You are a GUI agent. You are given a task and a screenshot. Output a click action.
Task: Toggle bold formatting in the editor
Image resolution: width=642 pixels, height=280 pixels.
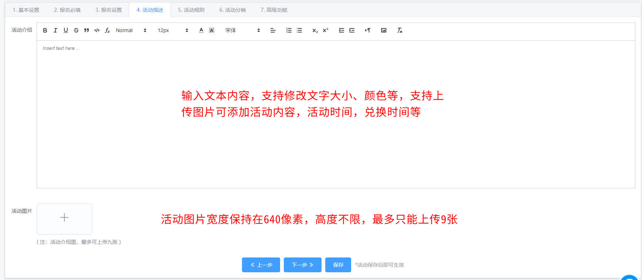tap(45, 30)
